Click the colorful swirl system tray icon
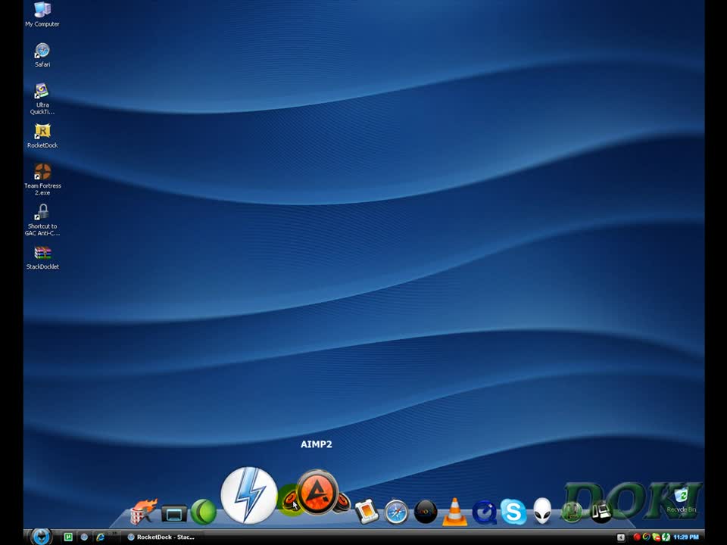The width and height of the screenshot is (727, 545). (646, 537)
